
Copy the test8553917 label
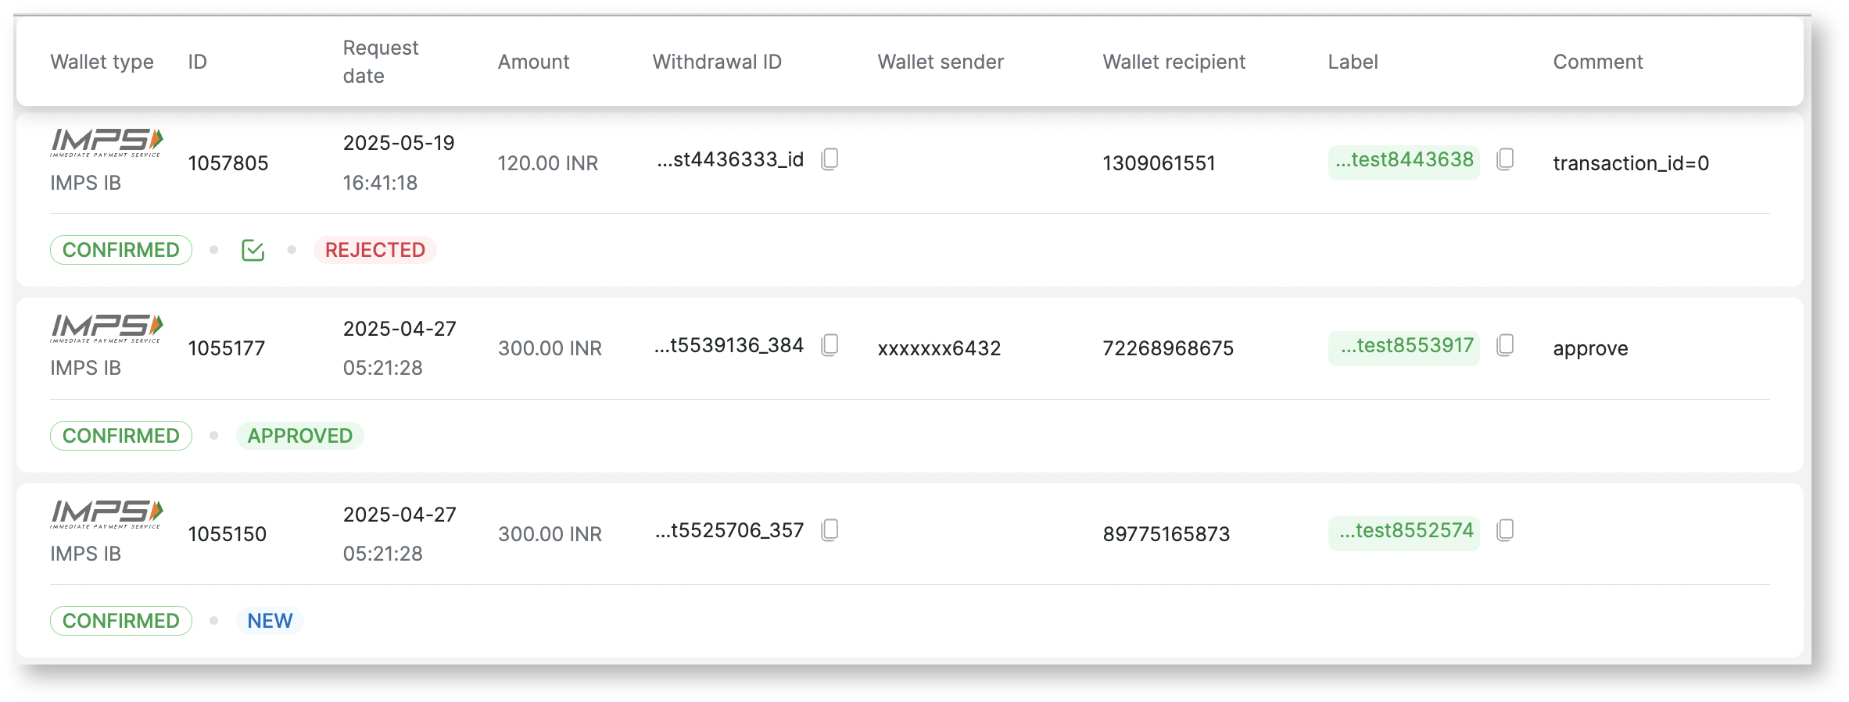tap(1505, 345)
